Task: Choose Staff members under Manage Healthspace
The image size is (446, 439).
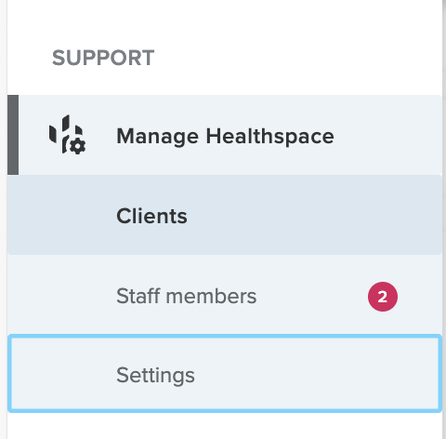Action: coord(225,295)
